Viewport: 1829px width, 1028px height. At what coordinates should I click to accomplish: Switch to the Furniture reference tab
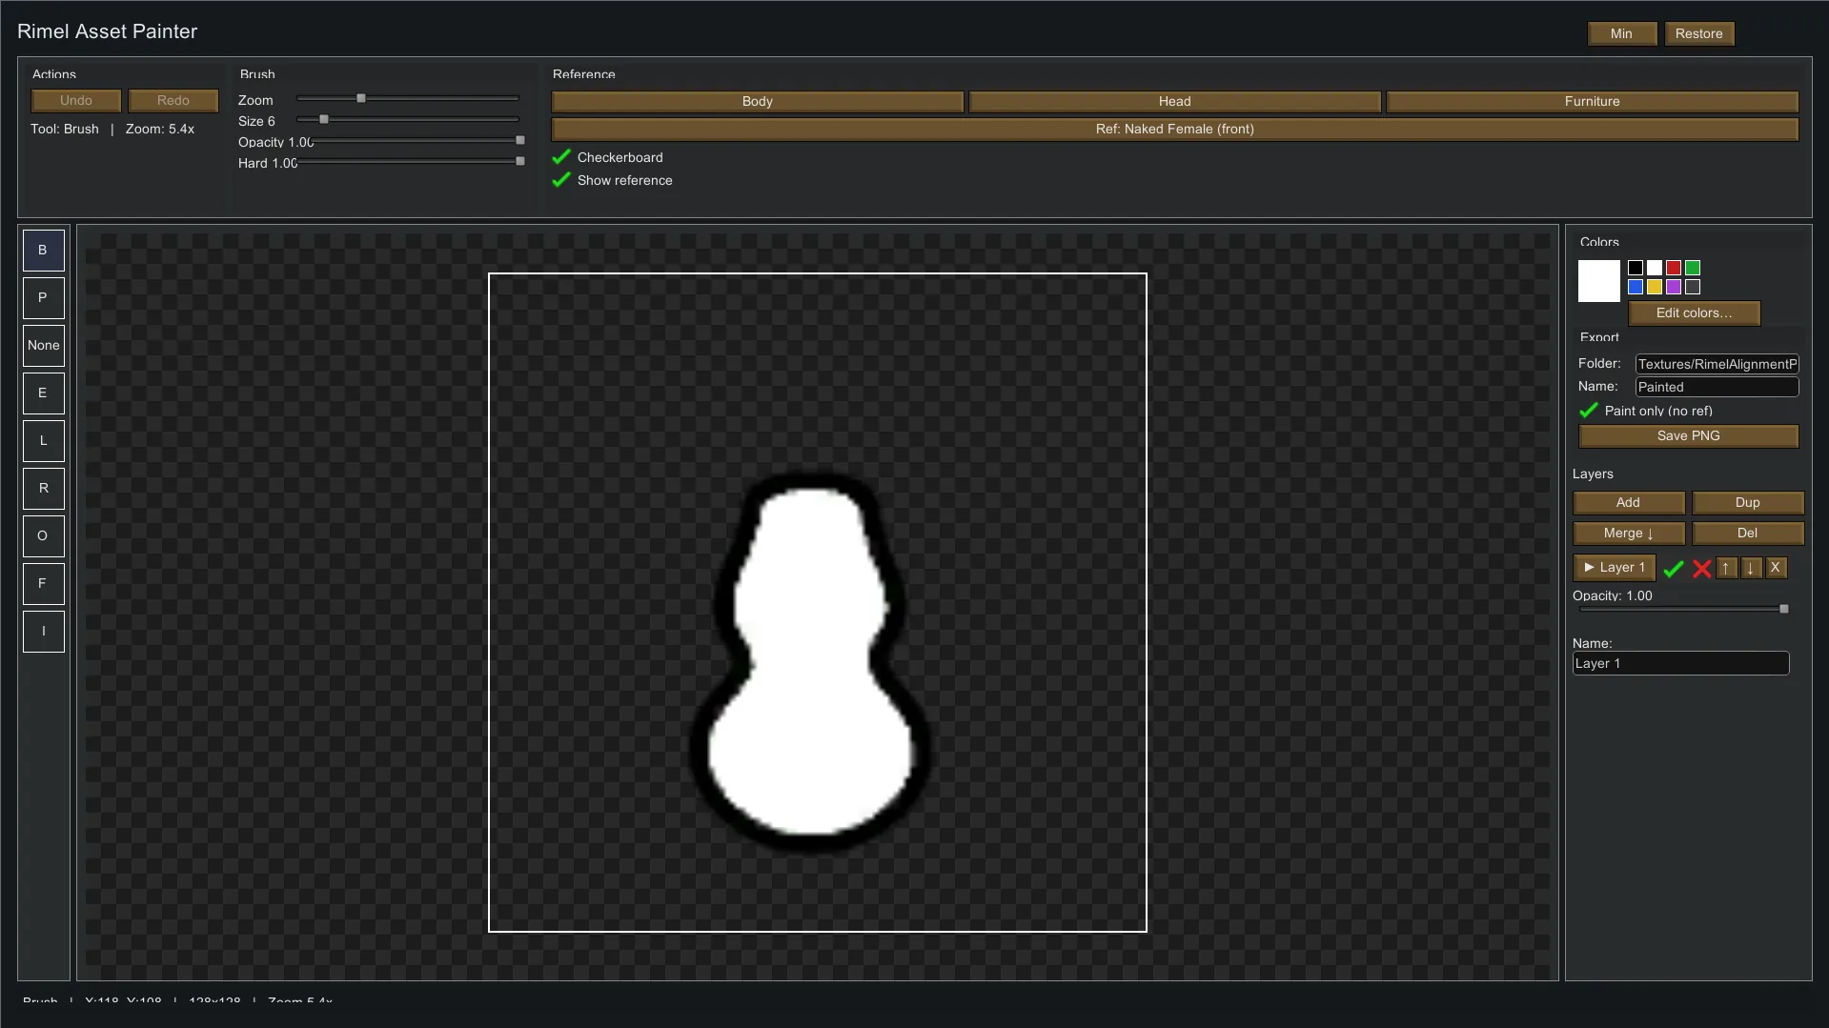coord(1592,102)
